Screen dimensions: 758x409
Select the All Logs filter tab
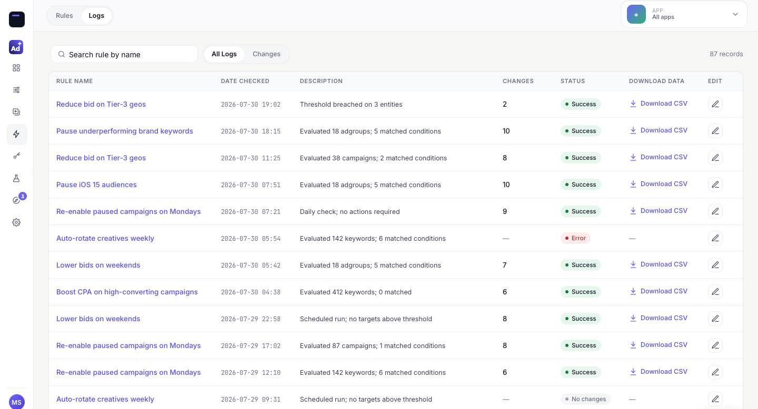coord(224,54)
